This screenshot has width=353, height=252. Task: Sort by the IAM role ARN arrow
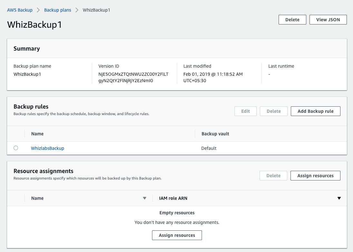coord(339,198)
